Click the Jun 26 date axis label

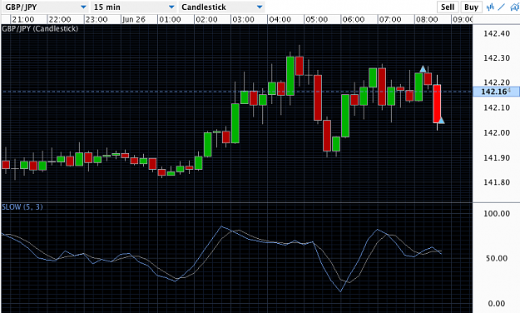click(134, 20)
